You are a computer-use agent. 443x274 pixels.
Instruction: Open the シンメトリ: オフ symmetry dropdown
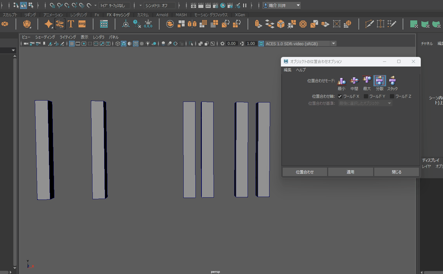pyautogui.click(x=160, y=5)
